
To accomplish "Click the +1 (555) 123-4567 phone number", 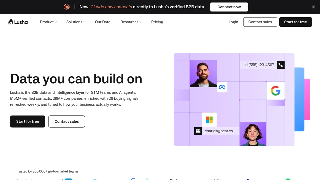I will 259,65.
